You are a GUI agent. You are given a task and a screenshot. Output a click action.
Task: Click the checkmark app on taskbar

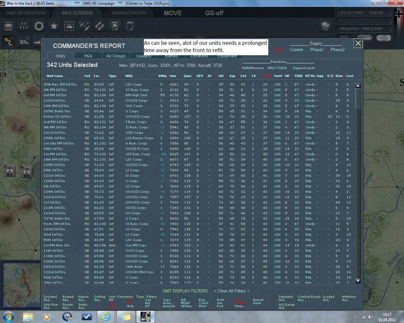(87, 316)
